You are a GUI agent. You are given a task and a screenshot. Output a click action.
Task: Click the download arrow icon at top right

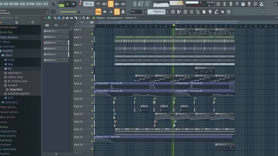(261, 4)
